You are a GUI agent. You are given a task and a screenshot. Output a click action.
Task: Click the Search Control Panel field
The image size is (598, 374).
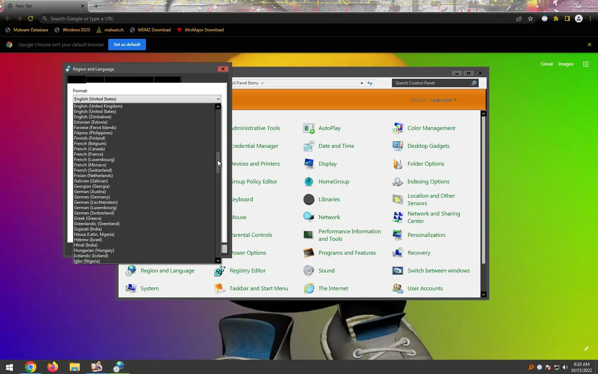[x=435, y=83]
